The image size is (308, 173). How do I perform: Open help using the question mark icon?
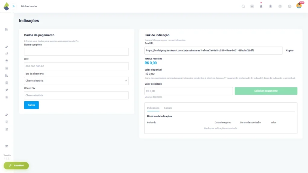pyautogui.click(x=280, y=6)
